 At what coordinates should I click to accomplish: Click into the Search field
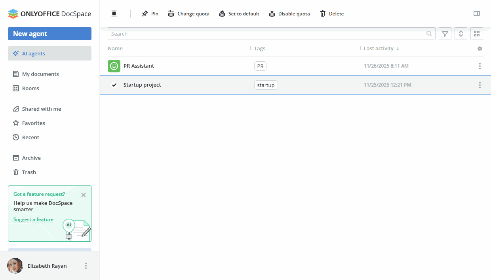point(265,34)
